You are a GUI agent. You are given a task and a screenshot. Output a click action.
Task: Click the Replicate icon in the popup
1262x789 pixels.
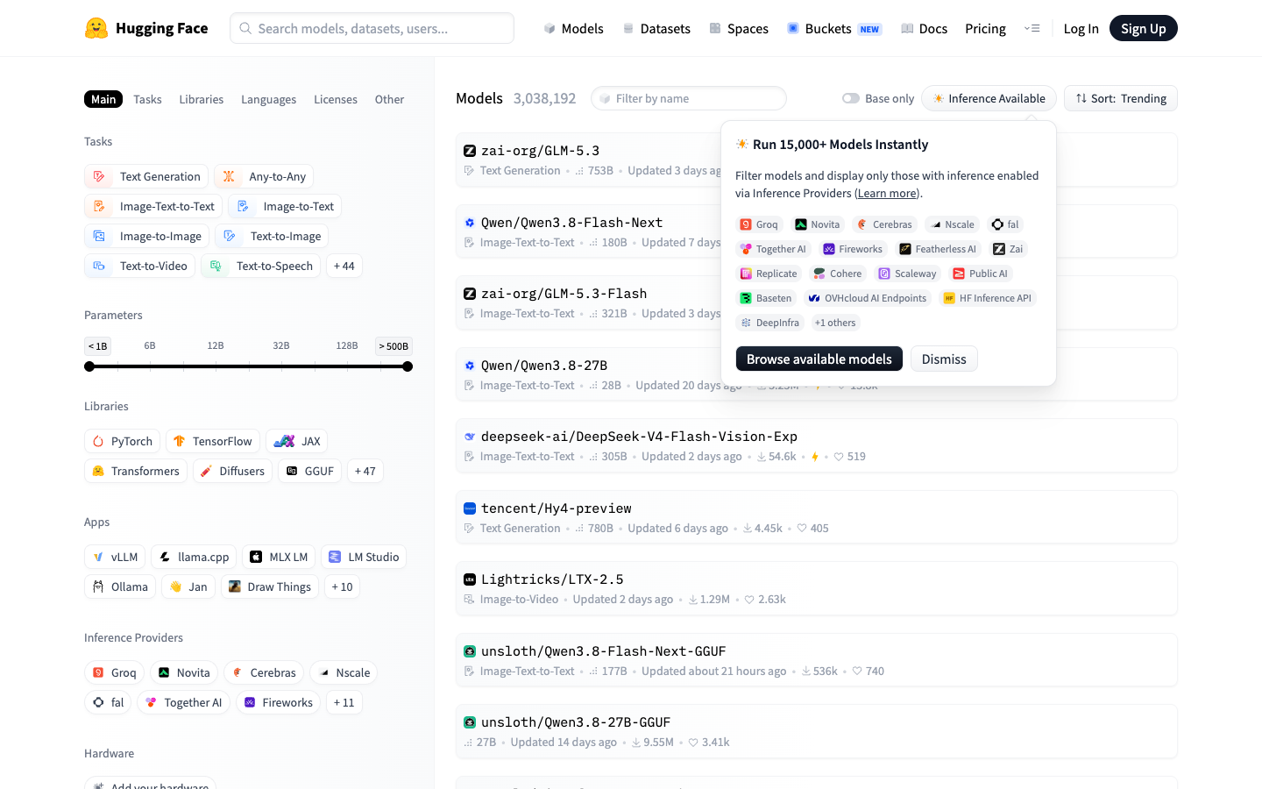[746, 274]
